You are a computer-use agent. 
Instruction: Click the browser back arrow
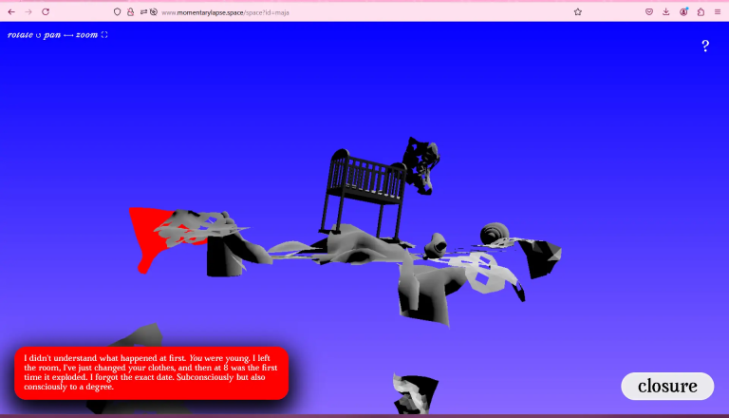[x=11, y=11]
